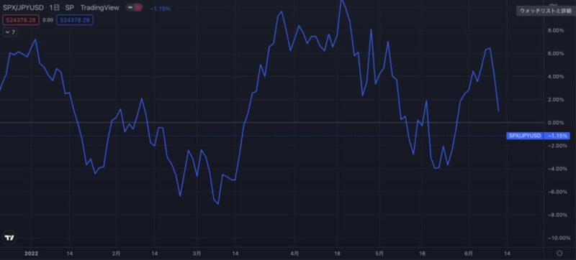Click the SP exchange label in legend
Viewport: 576px width, 260px height.
(70, 8)
